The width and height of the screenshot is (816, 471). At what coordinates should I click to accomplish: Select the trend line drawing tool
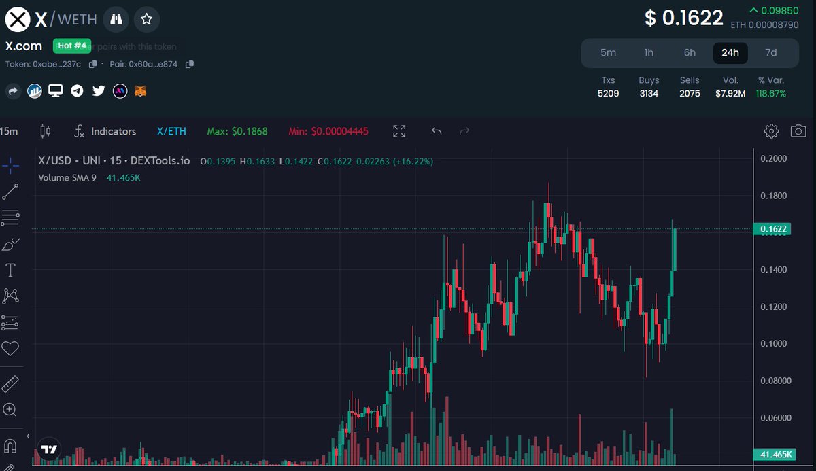(x=12, y=190)
